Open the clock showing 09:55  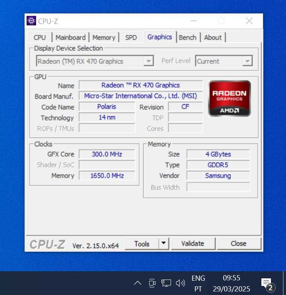[231, 284]
